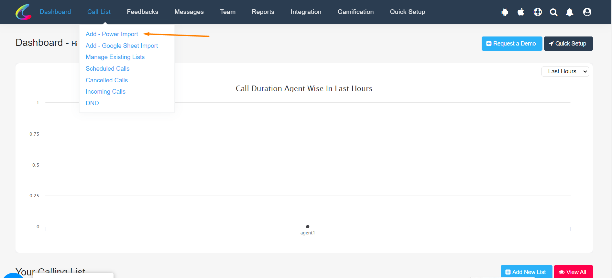Open the Feedbacks menu

click(143, 12)
